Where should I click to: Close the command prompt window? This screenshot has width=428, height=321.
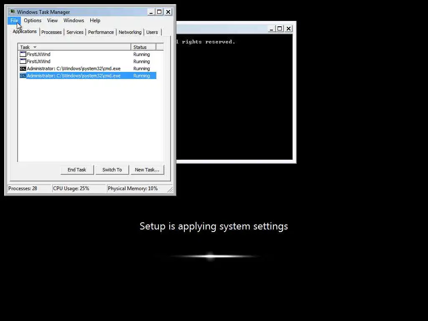288,29
